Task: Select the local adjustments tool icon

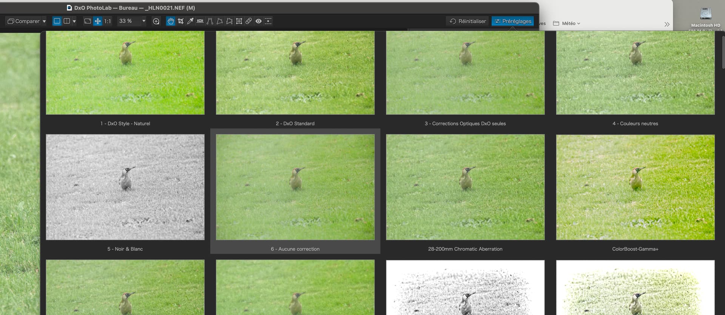Action: 268,21
